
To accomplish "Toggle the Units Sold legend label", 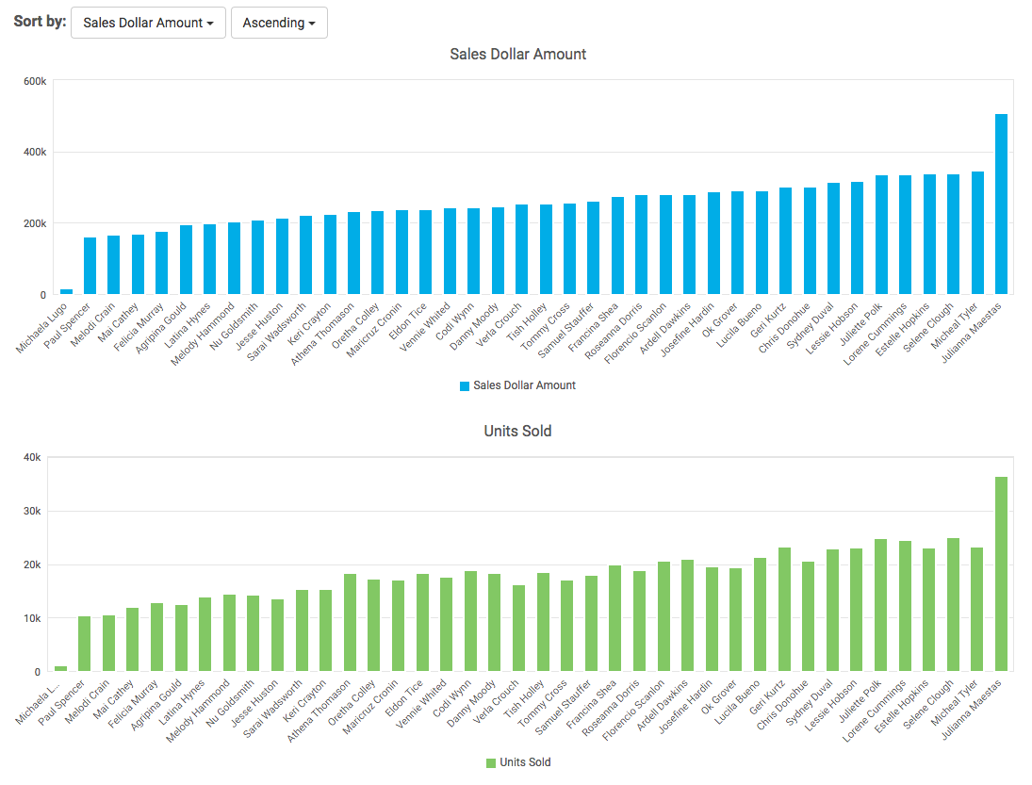I will (x=525, y=762).
